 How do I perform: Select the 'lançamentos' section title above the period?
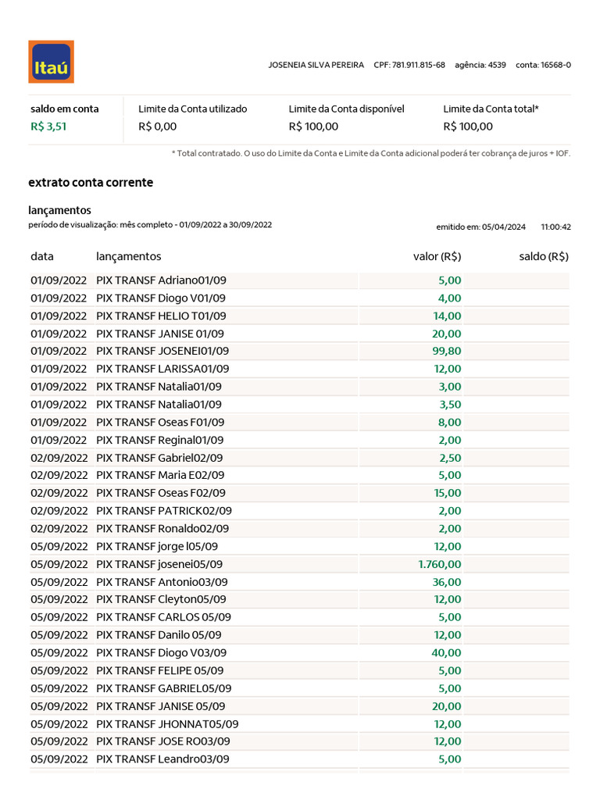[x=59, y=210]
